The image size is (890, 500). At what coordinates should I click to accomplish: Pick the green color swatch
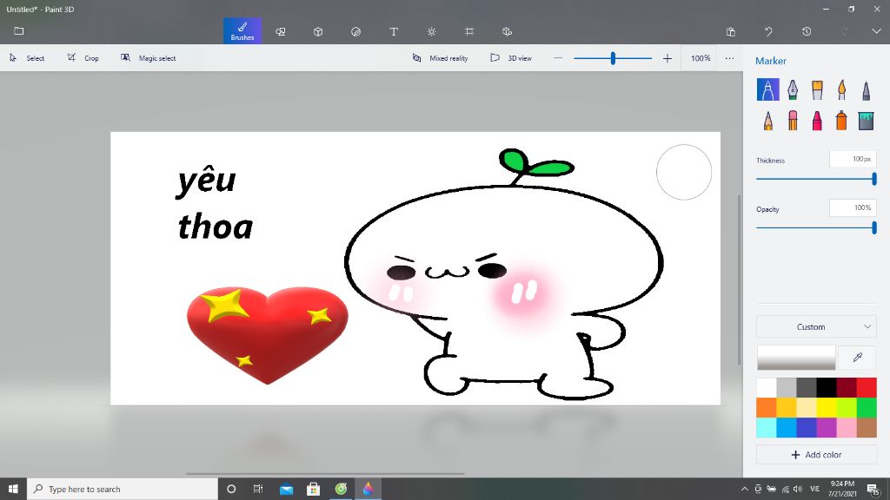coord(867,408)
